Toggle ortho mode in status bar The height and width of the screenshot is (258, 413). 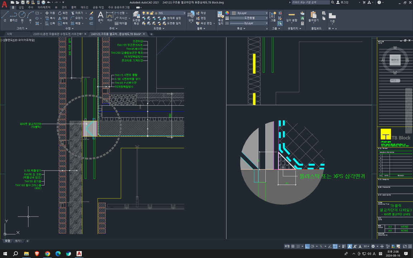(x=307, y=247)
